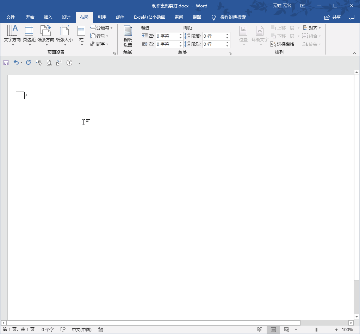Viewport: 360px width, 334px height.
Task: Click the ribbon display options icon
Action: click(303, 6)
